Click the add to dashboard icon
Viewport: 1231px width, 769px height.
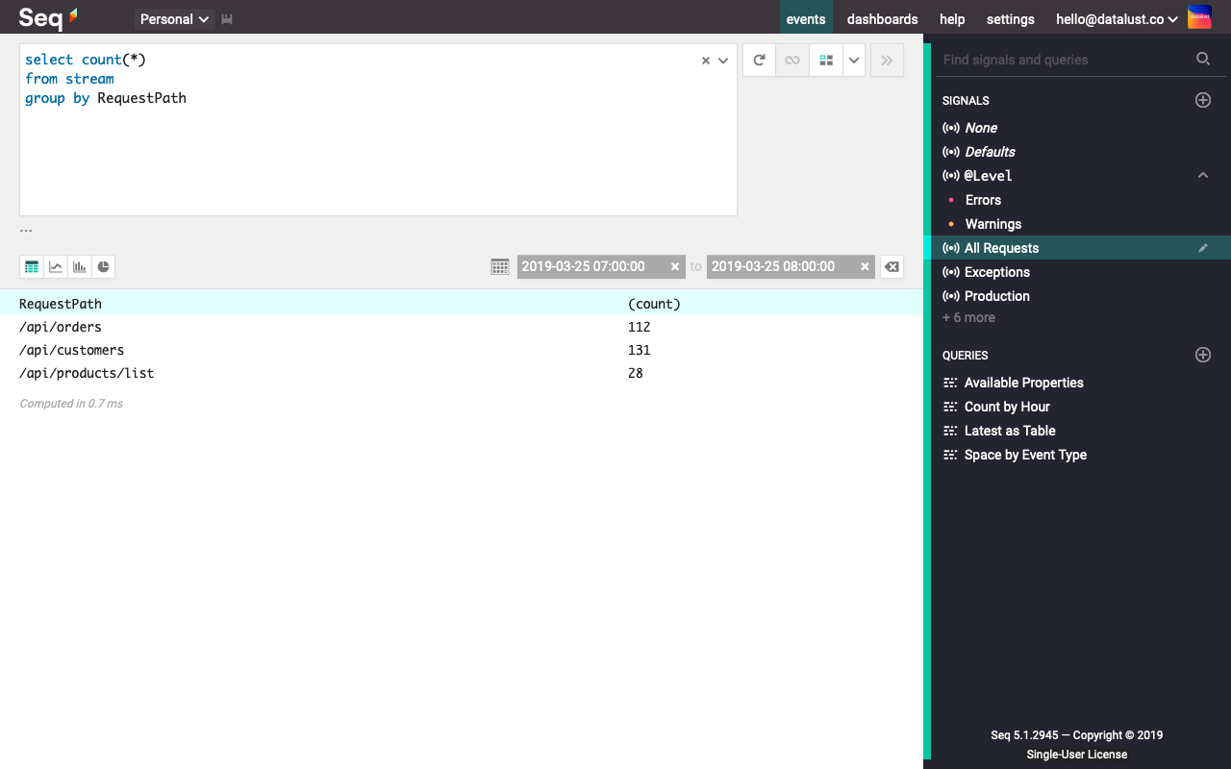coord(826,60)
